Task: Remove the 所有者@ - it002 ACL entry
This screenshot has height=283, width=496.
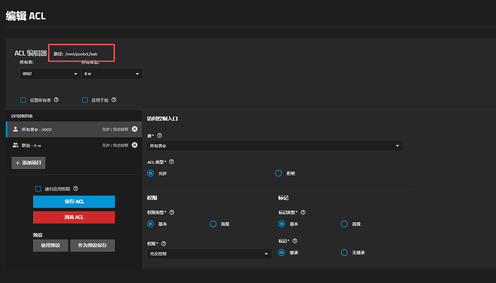Action: (x=134, y=129)
